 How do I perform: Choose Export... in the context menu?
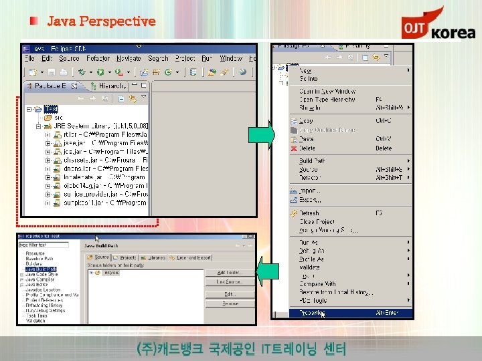coord(351,200)
